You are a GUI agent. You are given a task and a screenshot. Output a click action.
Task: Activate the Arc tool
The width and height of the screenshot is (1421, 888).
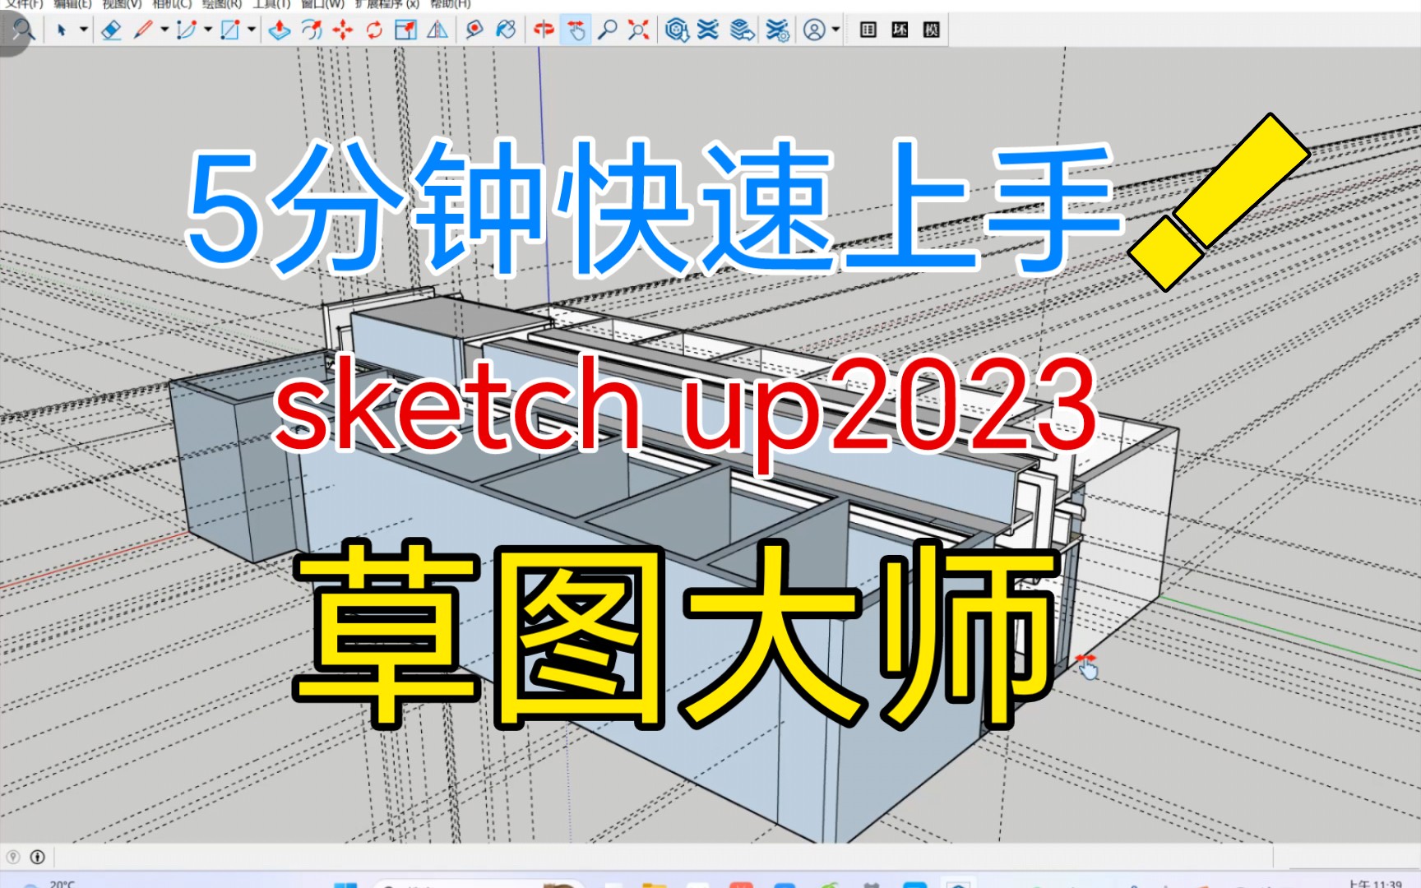point(187,30)
